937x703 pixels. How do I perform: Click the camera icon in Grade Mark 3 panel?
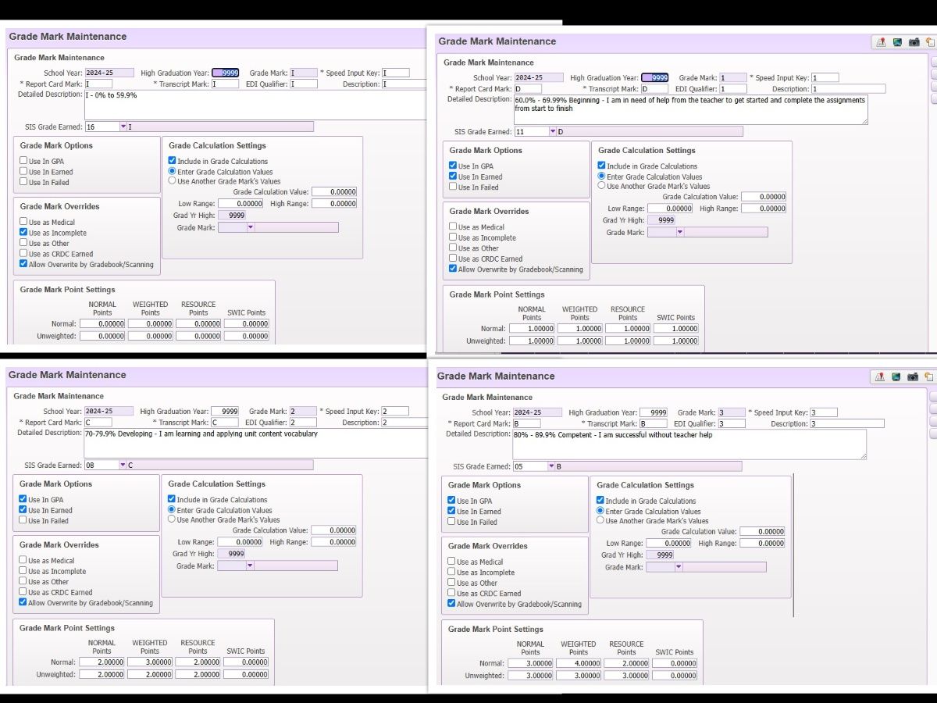tap(913, 376)
